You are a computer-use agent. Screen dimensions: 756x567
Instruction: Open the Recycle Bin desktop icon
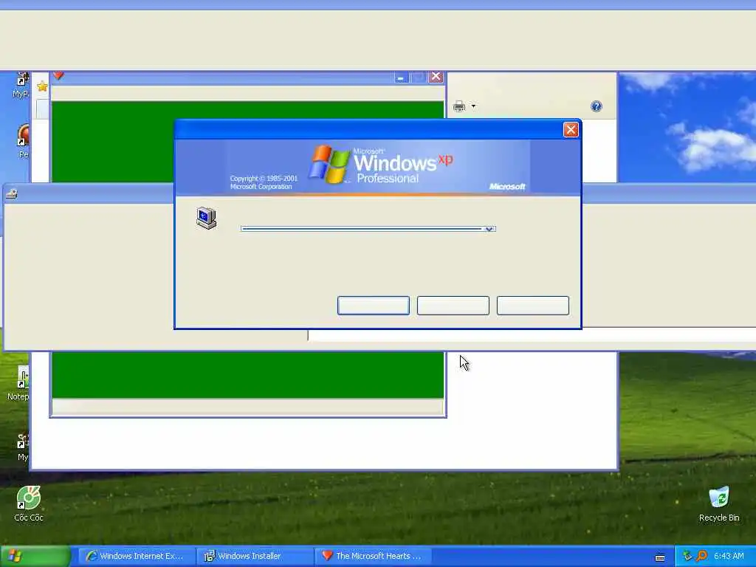pyautogui.click(x=719, y=504)
